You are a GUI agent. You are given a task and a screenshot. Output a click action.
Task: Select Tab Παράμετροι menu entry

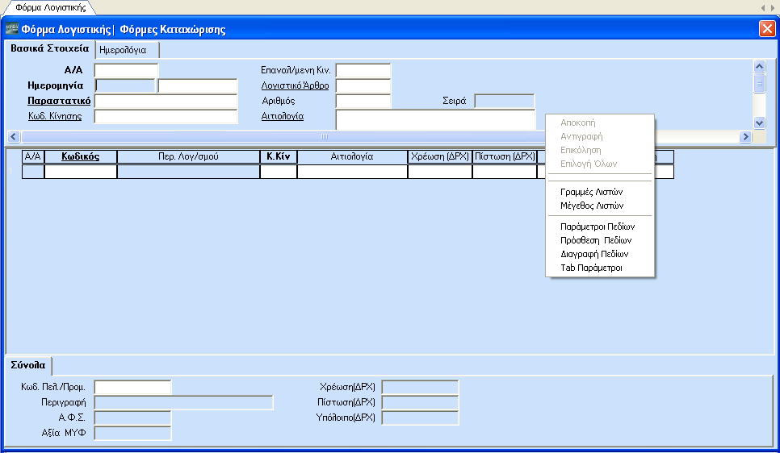tap(592, 268)
